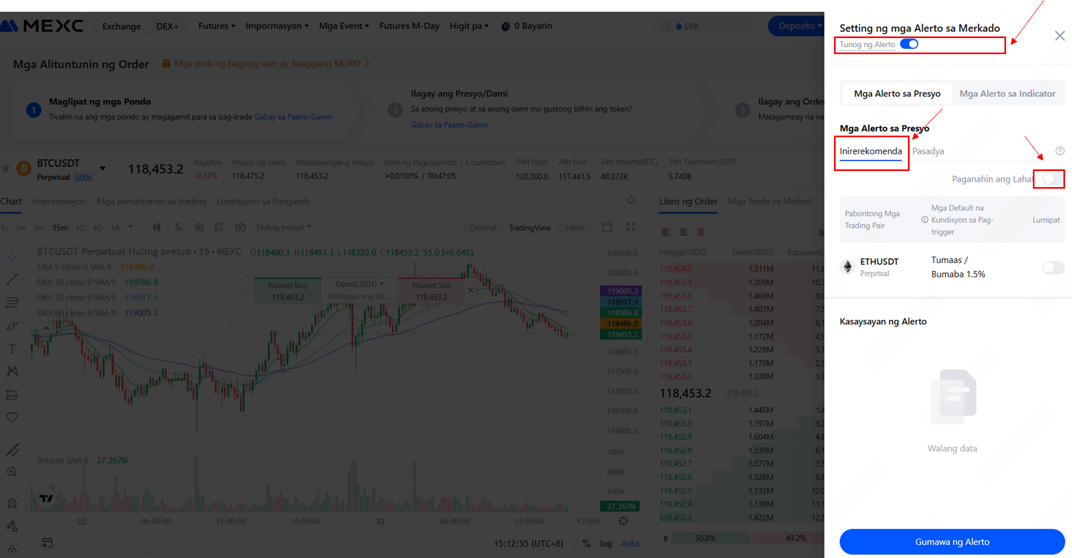Open the Huling presyo dropdown

284,227
